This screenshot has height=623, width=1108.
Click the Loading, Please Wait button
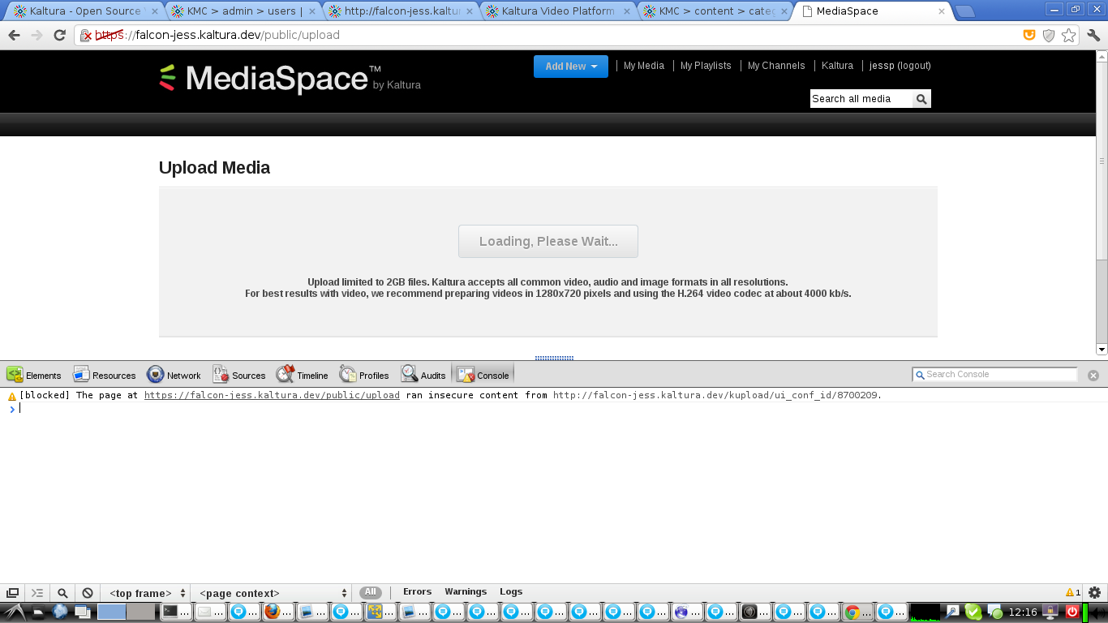[x=548, y=242]
